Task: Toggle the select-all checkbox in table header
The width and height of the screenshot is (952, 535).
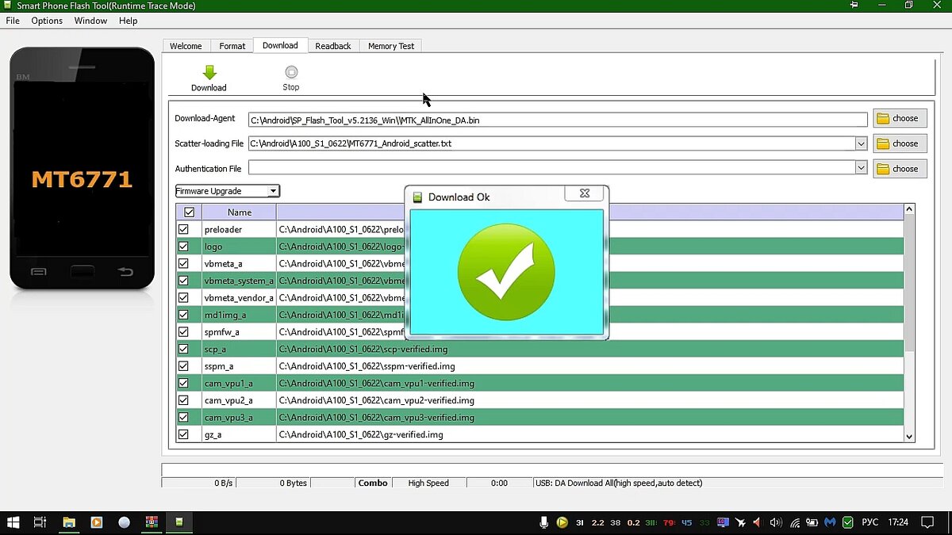Action: coord(189,212)
